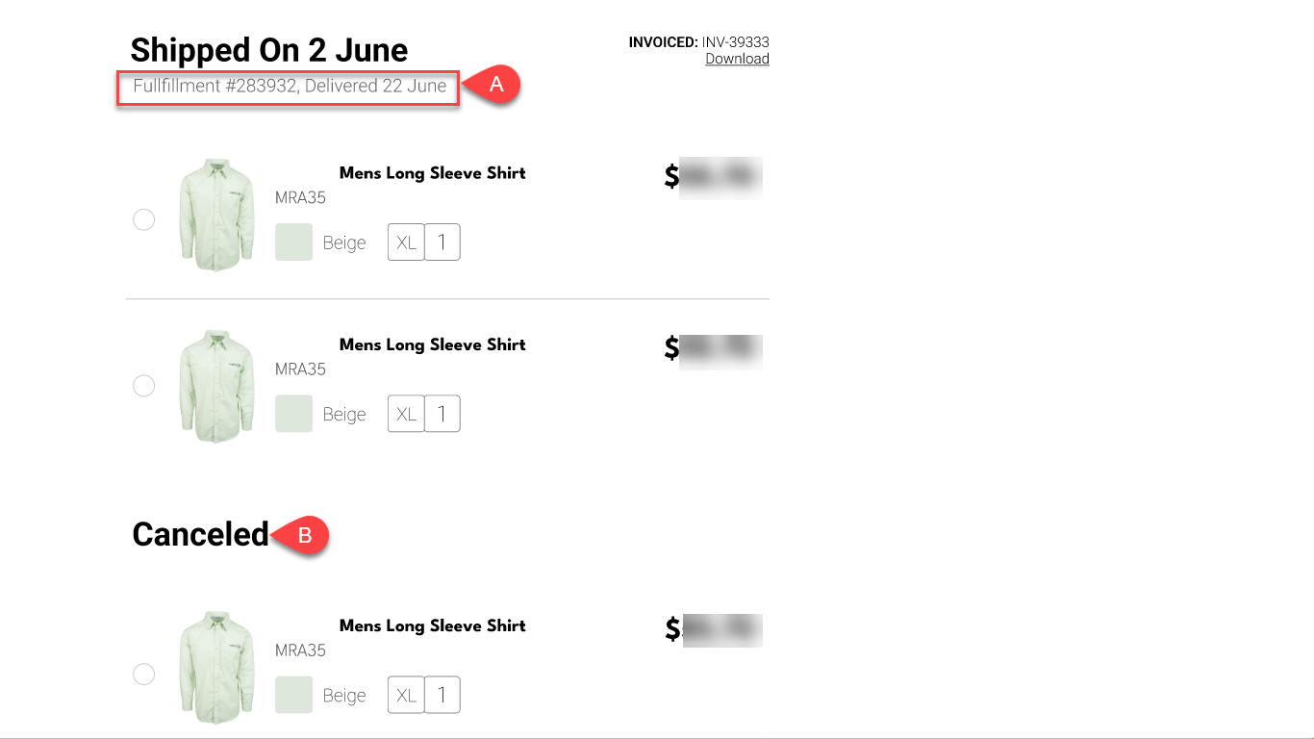Select the canceled shirt radio button

click(143, 675)
